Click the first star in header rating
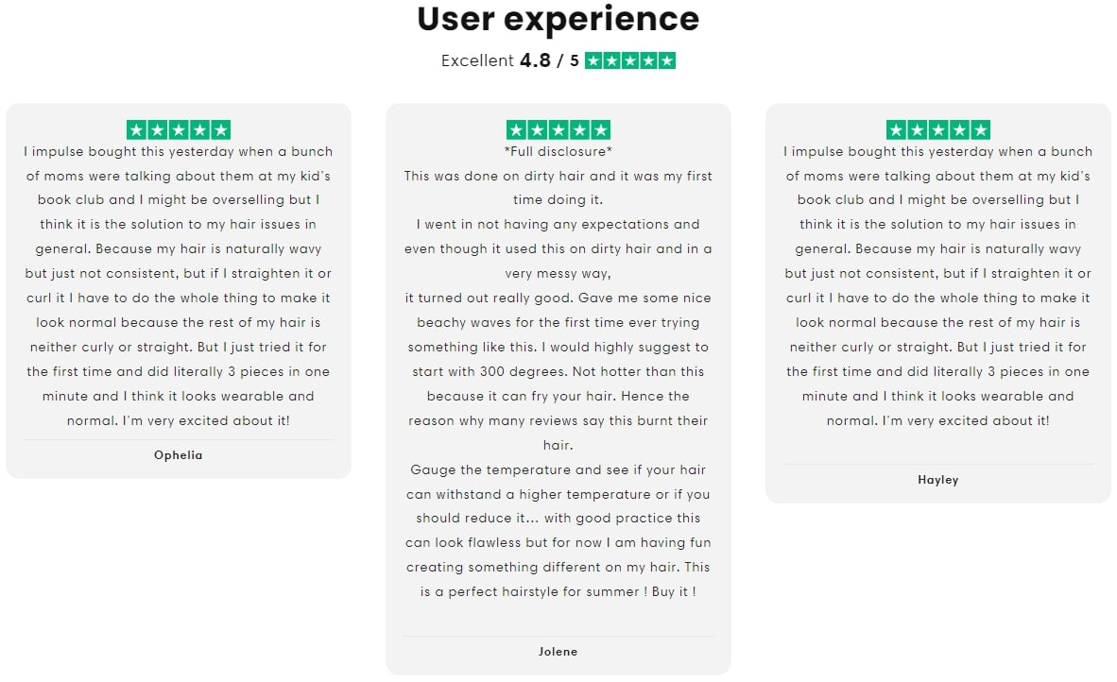1117x682 pixels. [593, 60]
